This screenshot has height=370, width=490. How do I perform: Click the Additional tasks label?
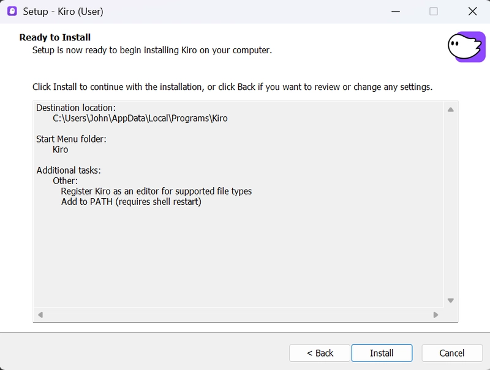click(x=69, y=170)
